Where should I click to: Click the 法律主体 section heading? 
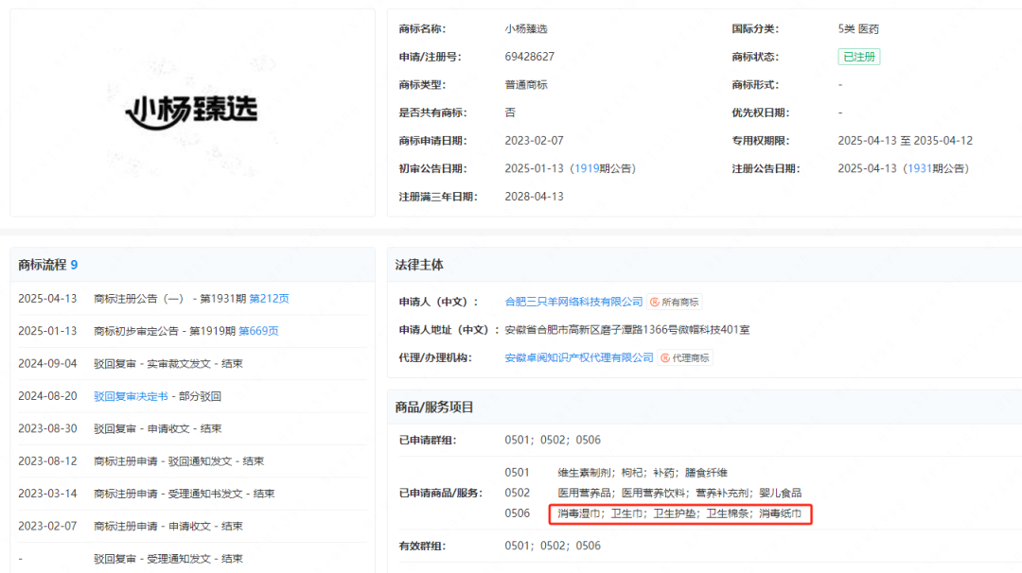pyautogui.click(x=419, y=265)
